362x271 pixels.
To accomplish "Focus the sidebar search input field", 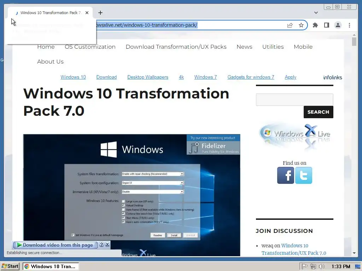I will coord(294,100).
